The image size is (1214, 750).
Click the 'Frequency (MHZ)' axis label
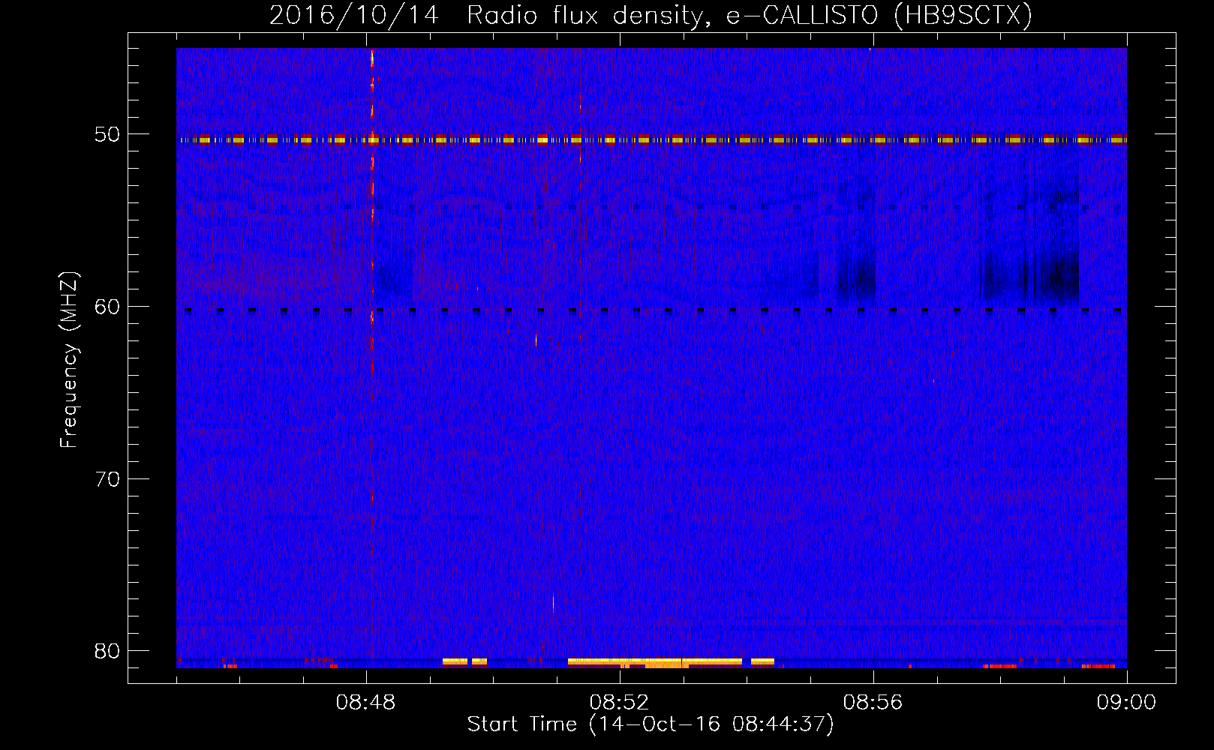(x=69, y=360)
